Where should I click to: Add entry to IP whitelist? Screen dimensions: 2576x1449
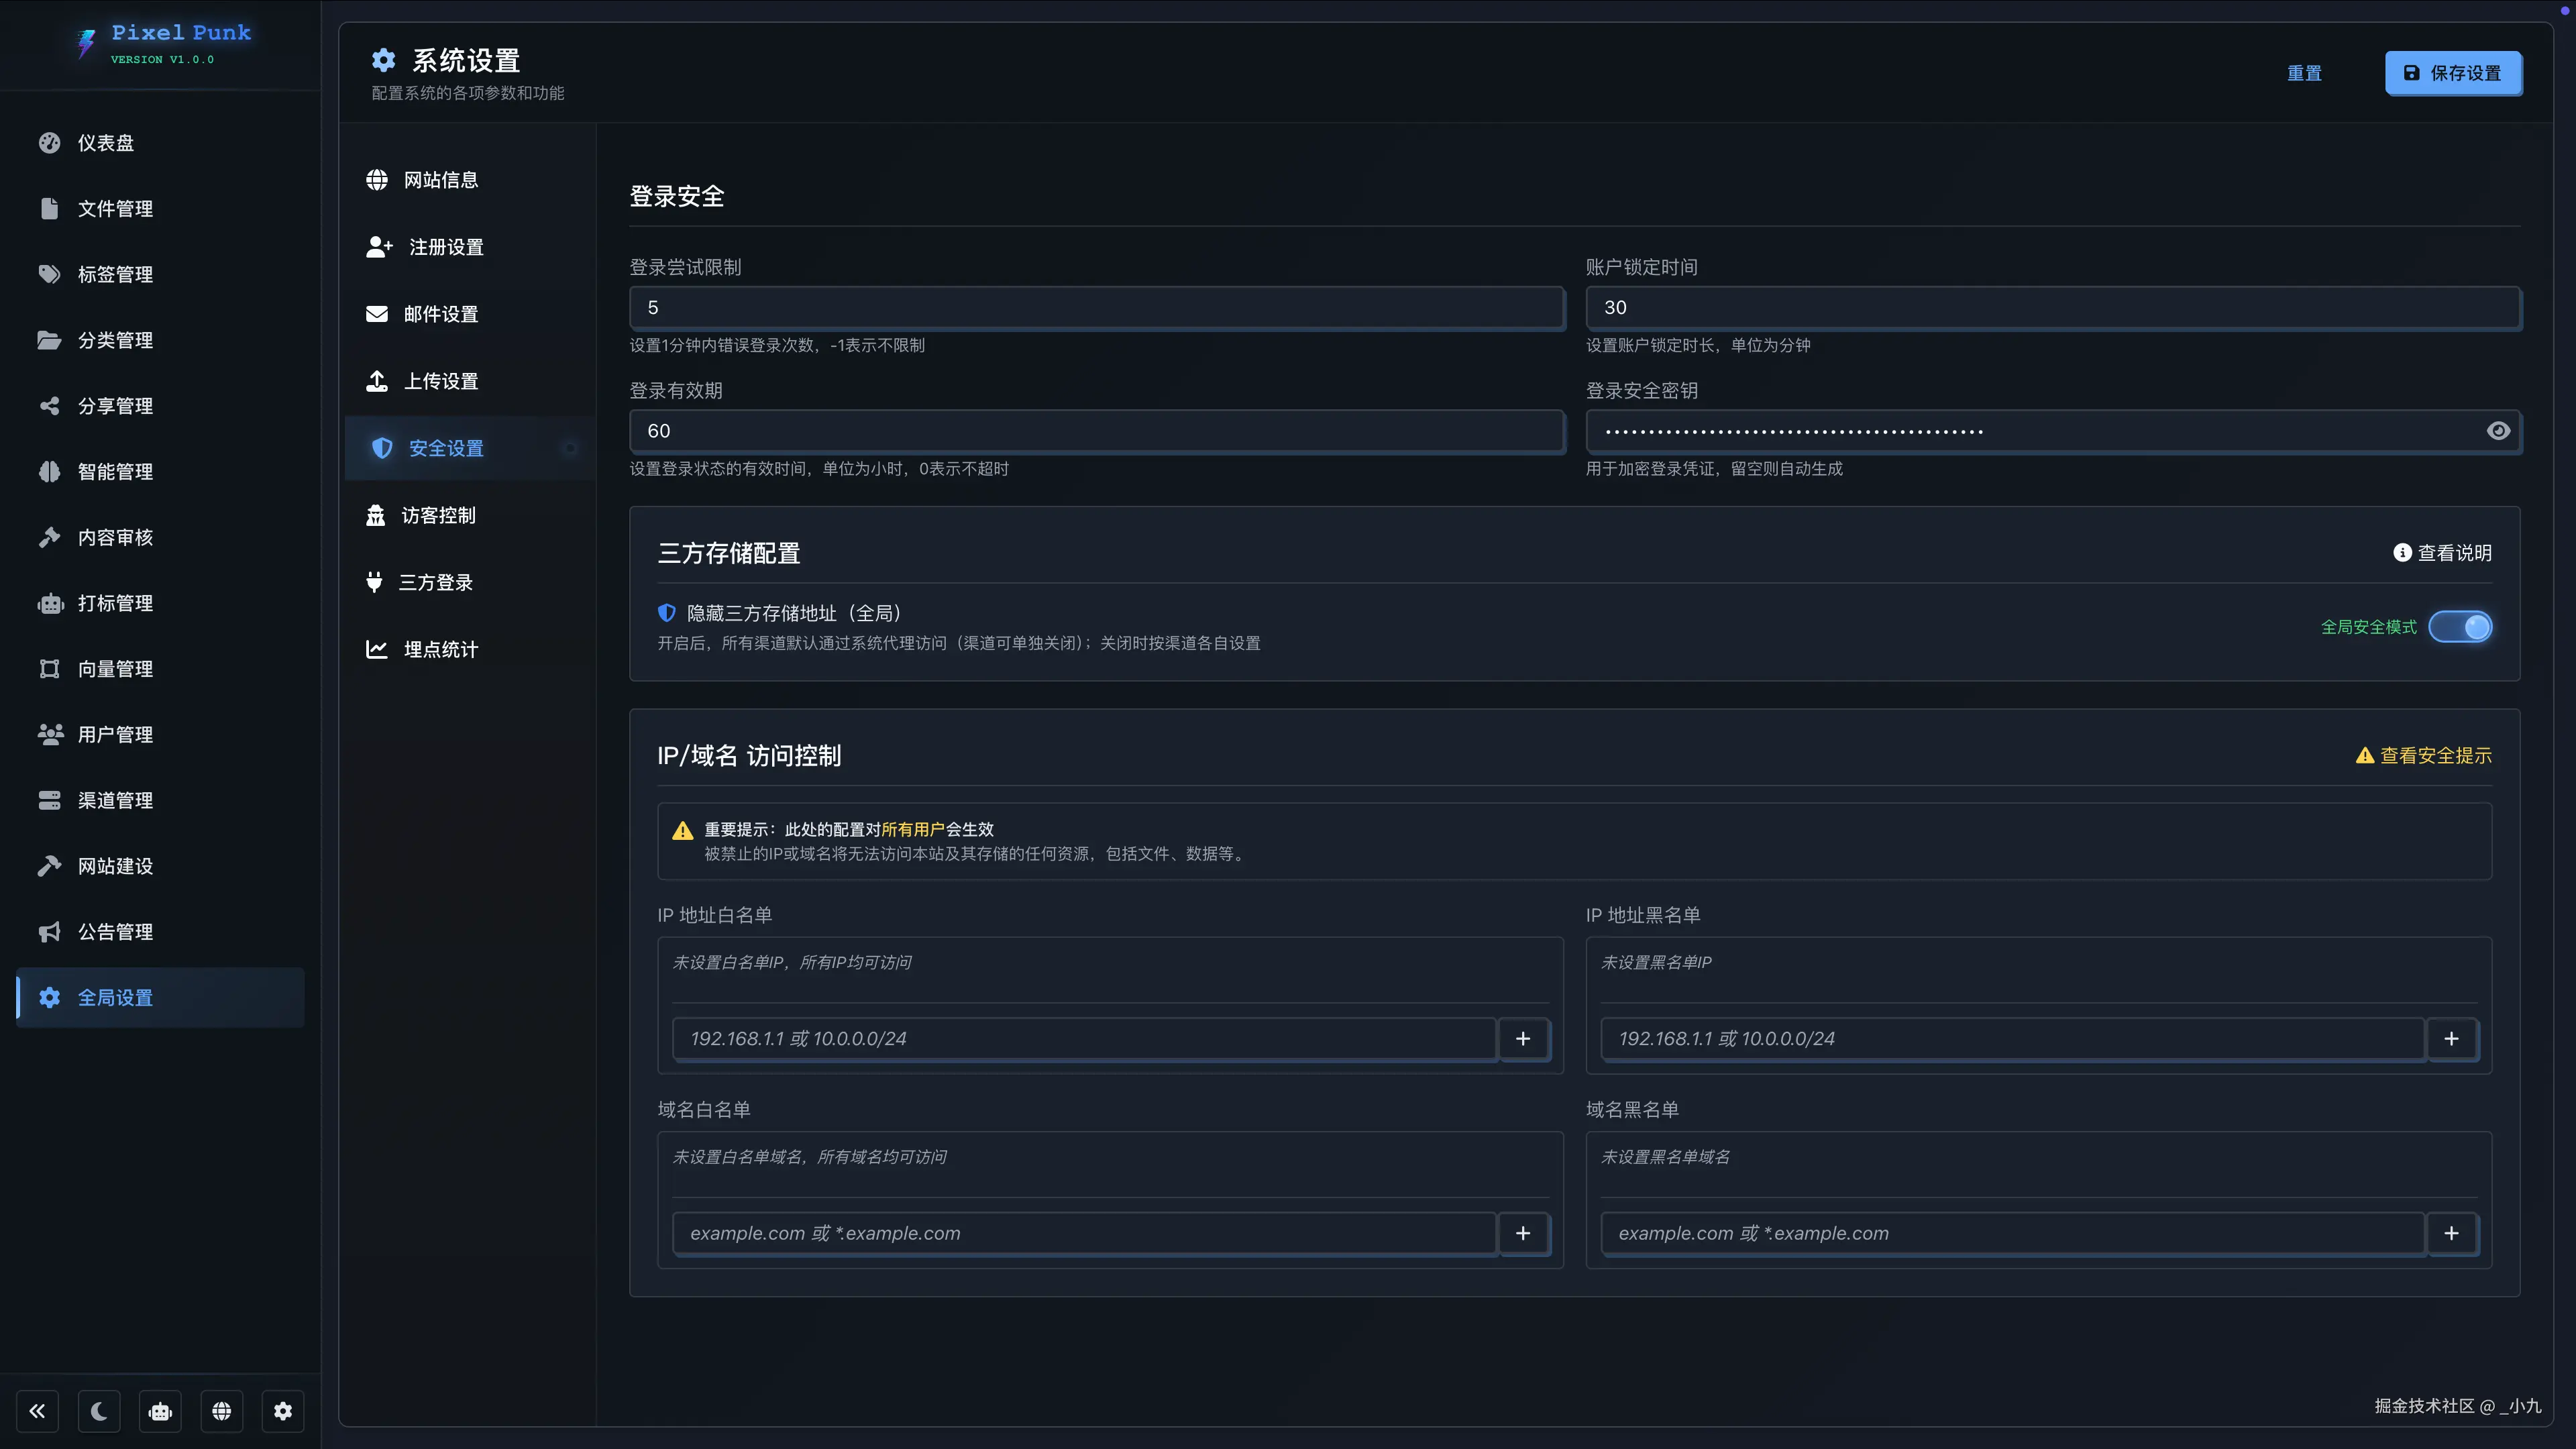[1523, 1039]
